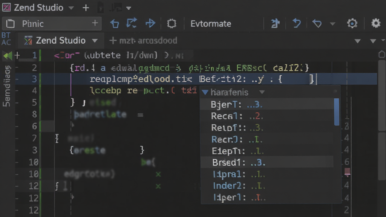This screenshot has width=386, height=217.
Task: Select the Reıof suggestion
Action: tap(267, 127)
